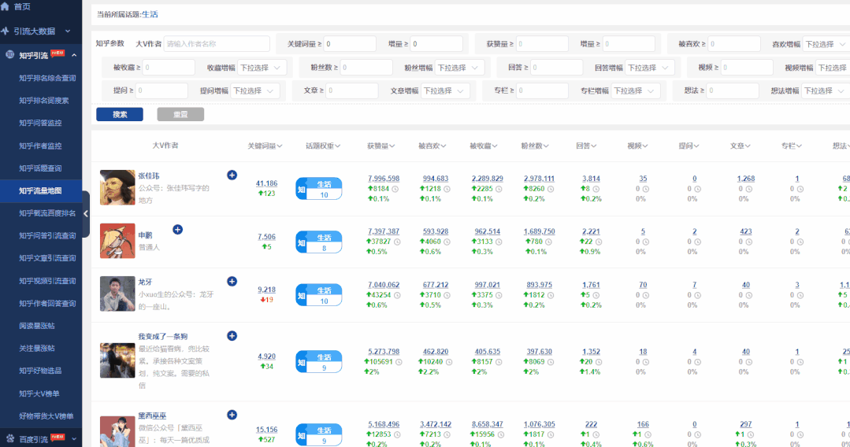This screenshot has height=447, width=850.
Task: Click clock icon next to 37827 increase
Action: pos(397,242)
